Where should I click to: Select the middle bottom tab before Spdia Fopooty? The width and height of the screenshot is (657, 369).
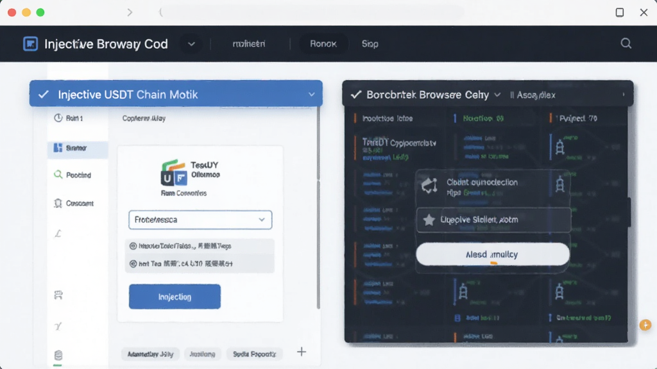[202, 354]
